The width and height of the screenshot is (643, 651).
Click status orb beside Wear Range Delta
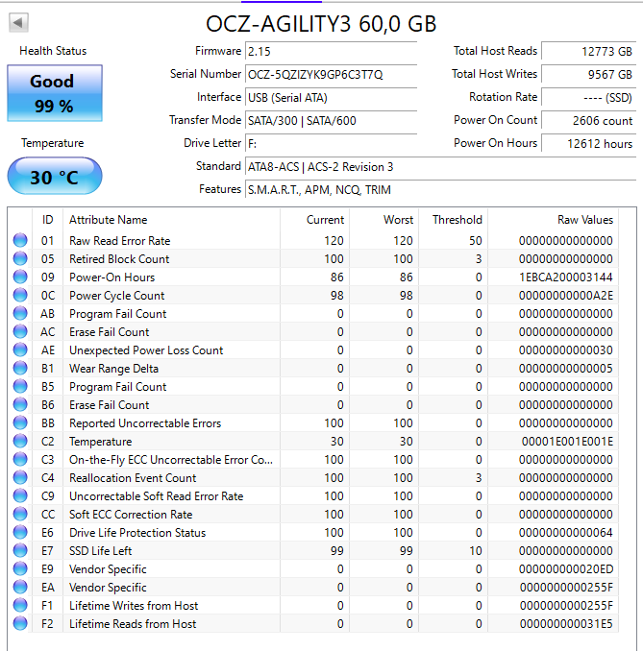(20, 369)
